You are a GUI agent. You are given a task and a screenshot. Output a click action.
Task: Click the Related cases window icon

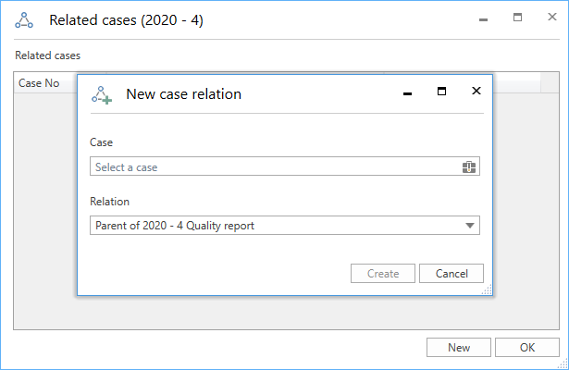click(25, 20)
